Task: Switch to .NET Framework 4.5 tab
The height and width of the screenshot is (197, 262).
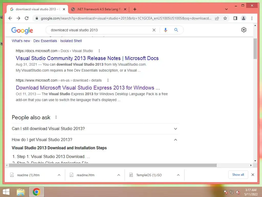Action: click(x=99, y=9)
